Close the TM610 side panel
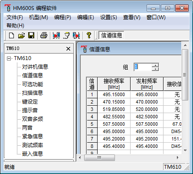 (68, 49)
